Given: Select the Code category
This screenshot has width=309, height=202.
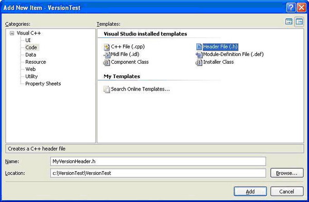Looking at the screenshot, I should 31,47.
